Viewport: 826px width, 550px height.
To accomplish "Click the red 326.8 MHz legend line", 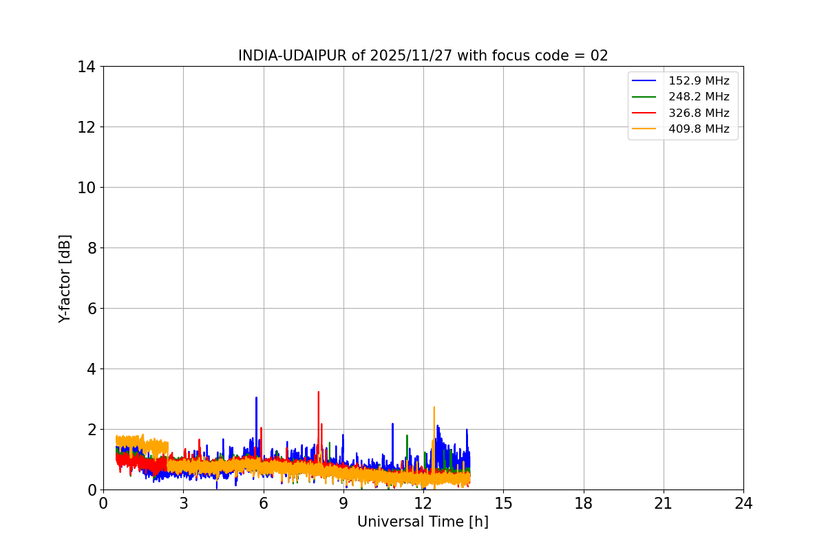I will [644, 113].
